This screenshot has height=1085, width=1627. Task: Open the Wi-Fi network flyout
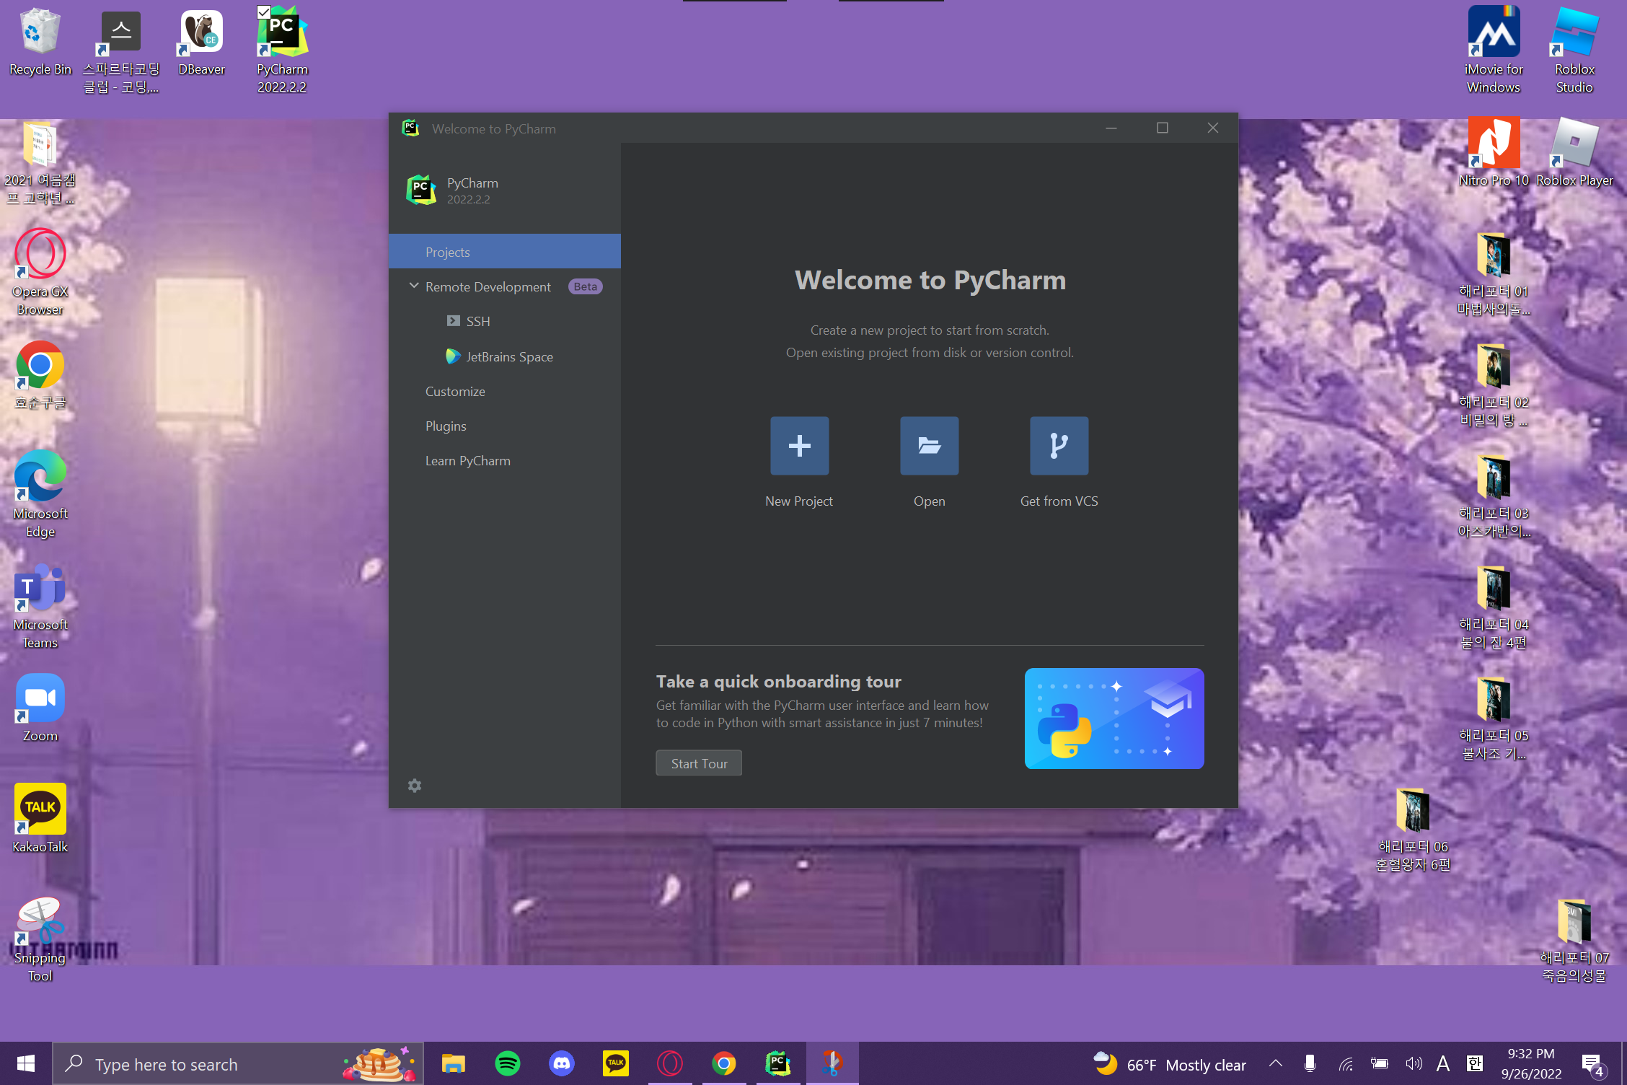[x=1346, y=1063]
